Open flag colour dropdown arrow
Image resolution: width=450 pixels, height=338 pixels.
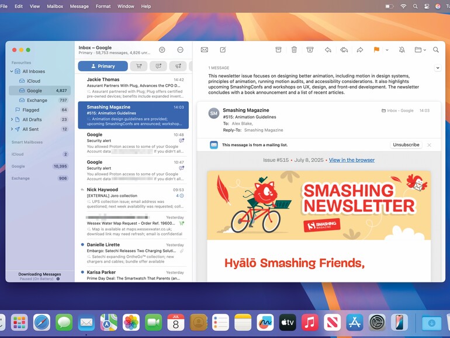(x=387, y=50)
